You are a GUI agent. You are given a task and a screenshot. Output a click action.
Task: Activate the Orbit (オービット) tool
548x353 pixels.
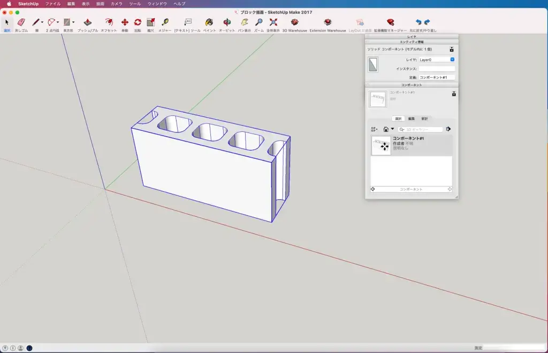click(227, 22)
